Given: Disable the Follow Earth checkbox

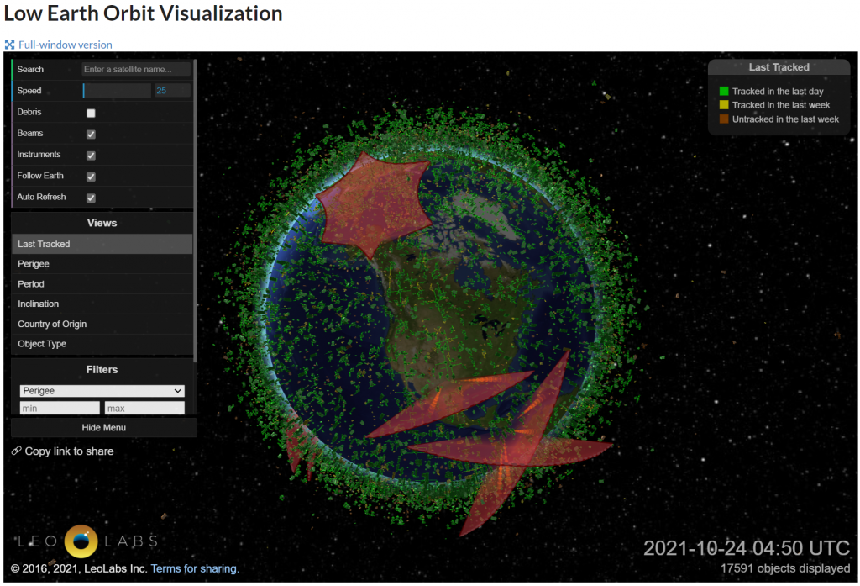Looking at the screenshot, I should click(x=91, y=177).
